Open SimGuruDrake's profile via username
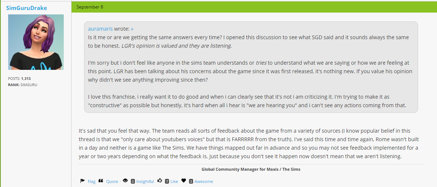Viewport: 437px width, 187px height. click(x=26, y=8)
